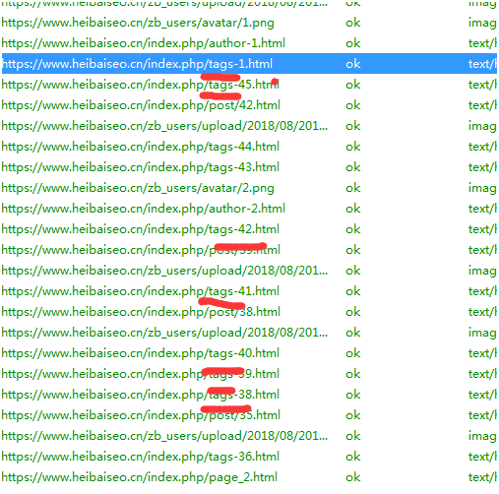Click the highlighted tags-1.html row
Viewport: 499px width, 494px height.
249,64
